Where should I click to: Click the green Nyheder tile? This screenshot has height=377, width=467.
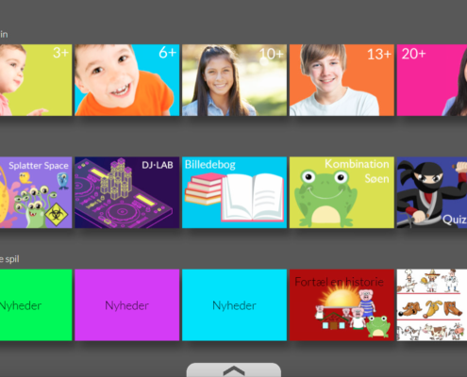tap(36, 304)
